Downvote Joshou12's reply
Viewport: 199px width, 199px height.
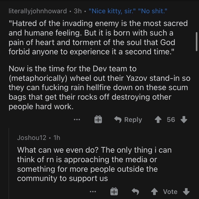pos(186,192)
